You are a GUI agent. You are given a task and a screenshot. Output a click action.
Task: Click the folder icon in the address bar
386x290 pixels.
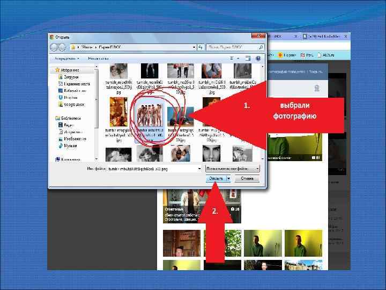pos(73,47)
